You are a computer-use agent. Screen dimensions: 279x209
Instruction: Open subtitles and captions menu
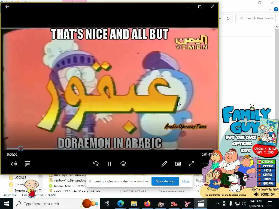pos(28,164)
